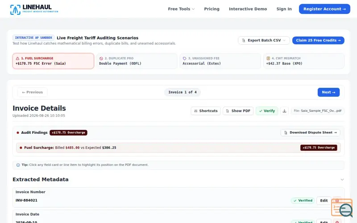Viewport: 357px width, 223px height.
Task: Click the Interactive AP Sandbox label badge
Action: (33, 38)
